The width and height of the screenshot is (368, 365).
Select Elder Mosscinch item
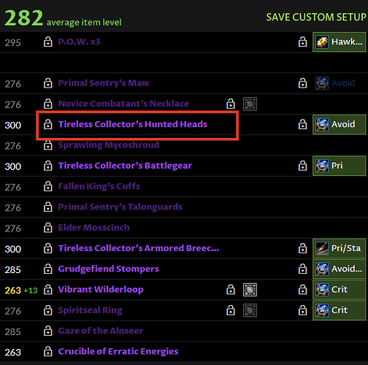click(x=93, y=228)
